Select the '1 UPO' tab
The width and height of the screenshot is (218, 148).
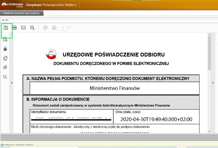(x=5, y=20)
